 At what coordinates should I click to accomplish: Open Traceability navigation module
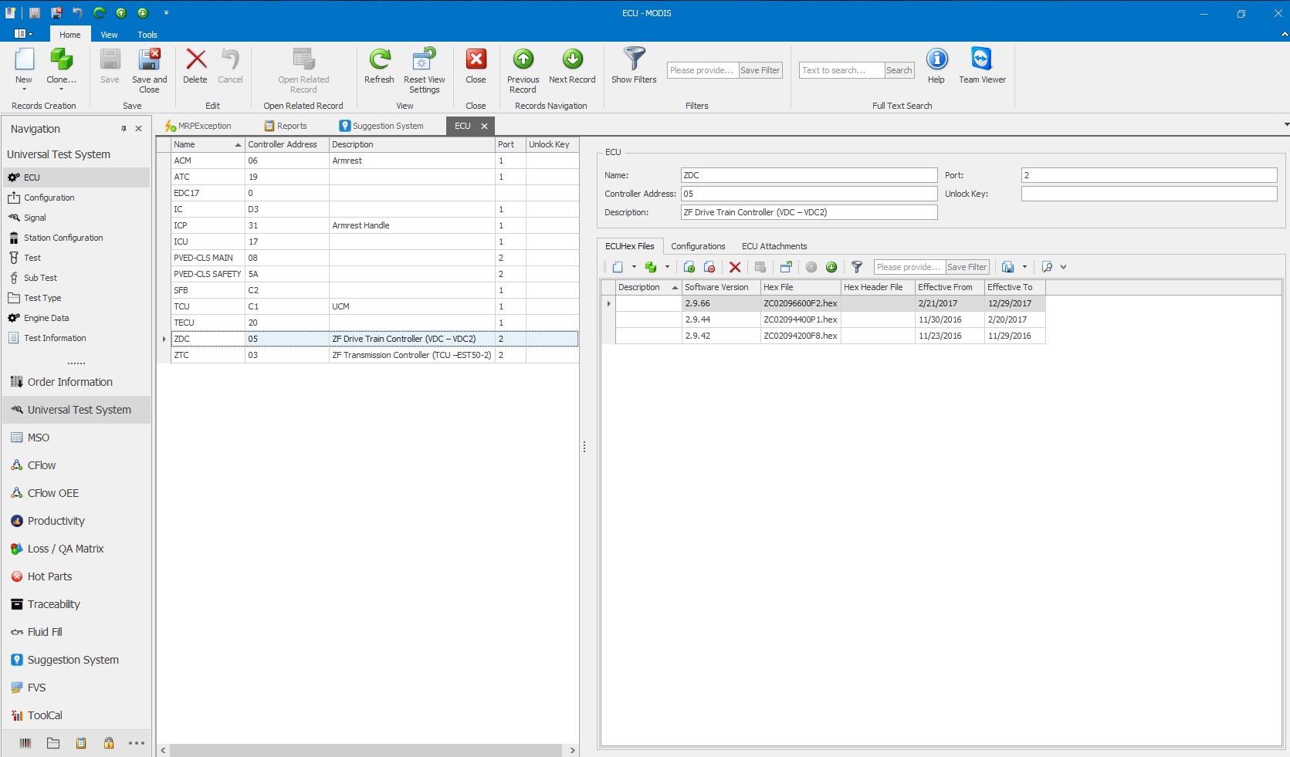click(x=76, y=604)
